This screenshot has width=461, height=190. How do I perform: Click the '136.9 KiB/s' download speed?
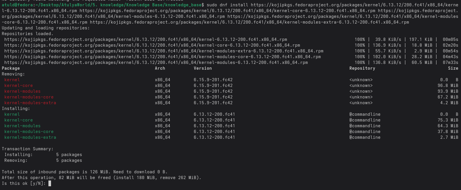point(387,45)
